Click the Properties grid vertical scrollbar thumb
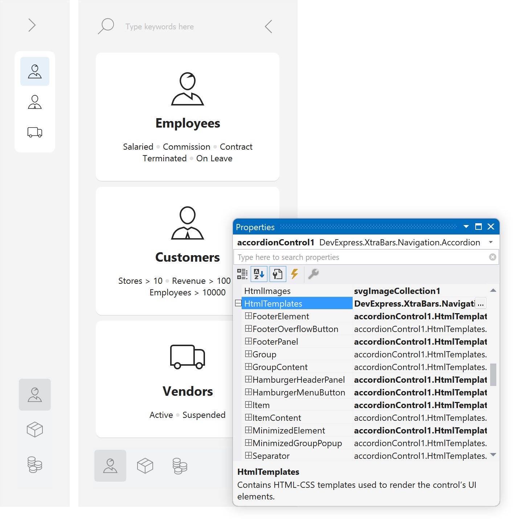 (493, 374)
